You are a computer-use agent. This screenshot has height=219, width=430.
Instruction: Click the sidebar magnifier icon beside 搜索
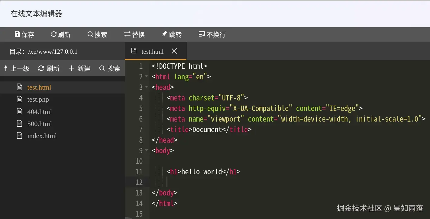(102, 68)
